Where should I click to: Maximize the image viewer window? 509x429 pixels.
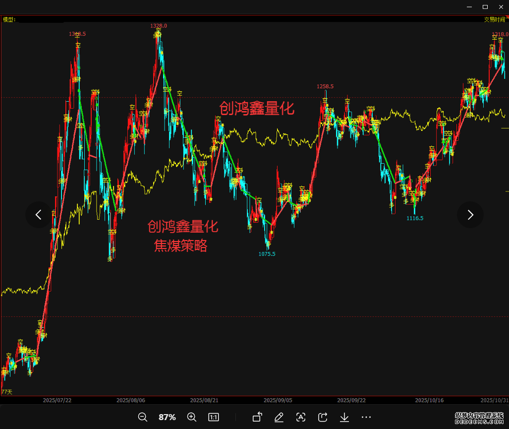pyautogui.click(x=485, y=6)
